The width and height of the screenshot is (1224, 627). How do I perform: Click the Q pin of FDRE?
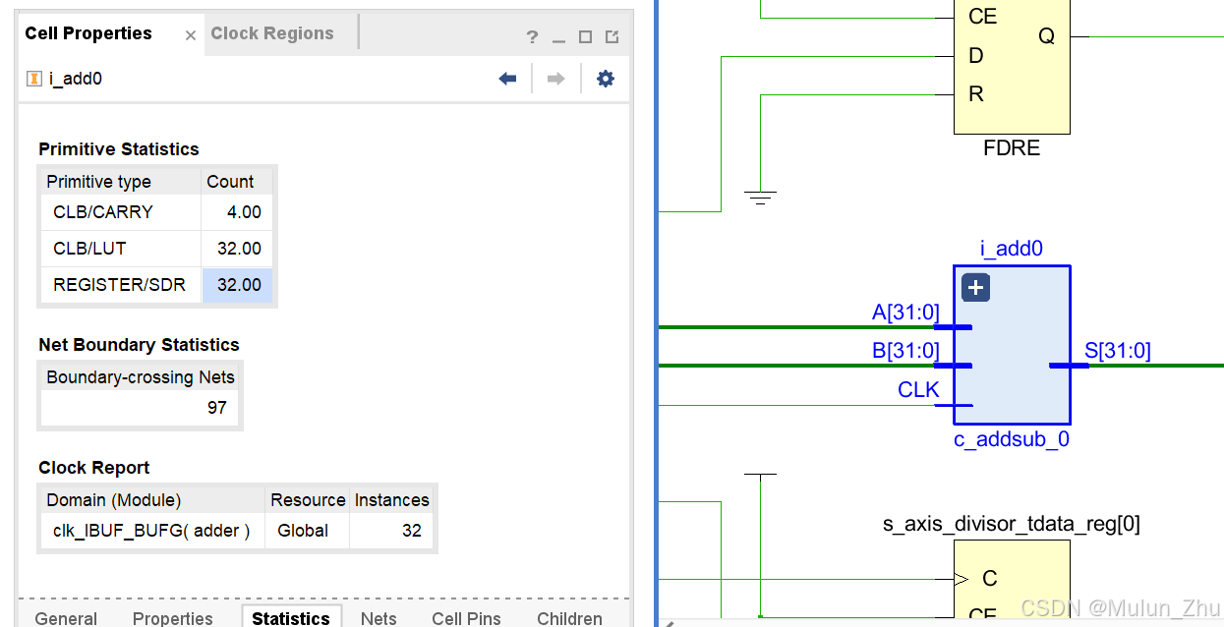point(1046,36)
